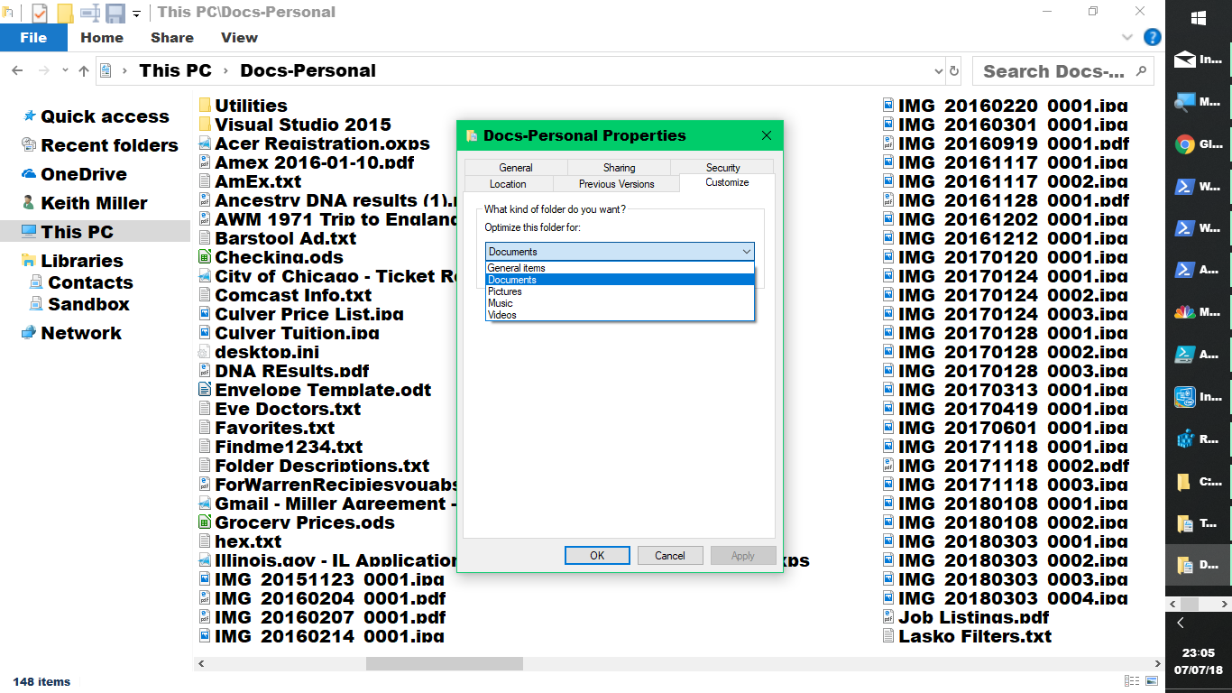Choose General items from the dropdown list
Screen dimensions: 1232x693
pos(620,268)
